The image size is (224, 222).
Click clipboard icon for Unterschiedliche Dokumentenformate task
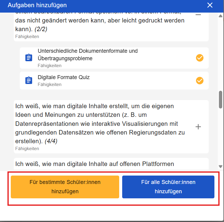29,58
